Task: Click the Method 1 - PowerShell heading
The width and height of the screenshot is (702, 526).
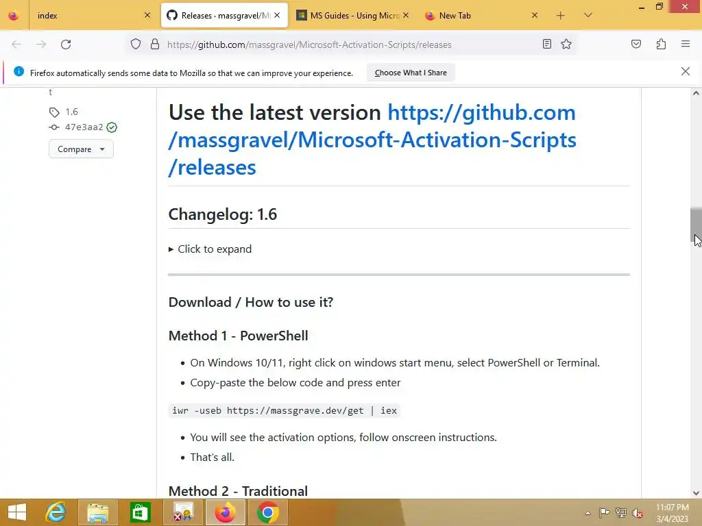Action: pos(238,336)
